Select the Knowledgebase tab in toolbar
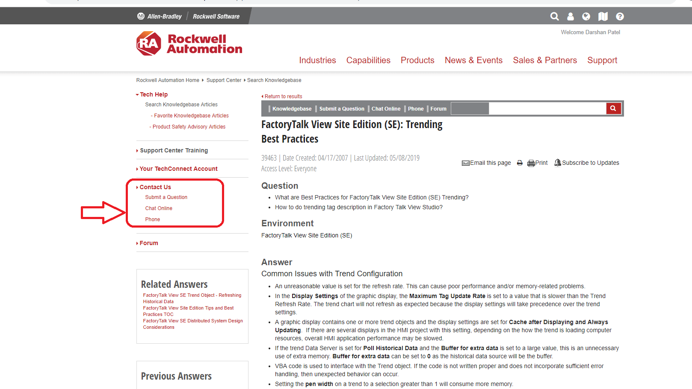Image resolution: width=692 pixels, height=389 pixels. point(292,109)
